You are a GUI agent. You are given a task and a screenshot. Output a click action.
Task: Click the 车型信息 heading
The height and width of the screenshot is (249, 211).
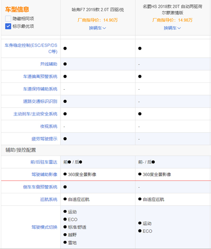point(17,9)
